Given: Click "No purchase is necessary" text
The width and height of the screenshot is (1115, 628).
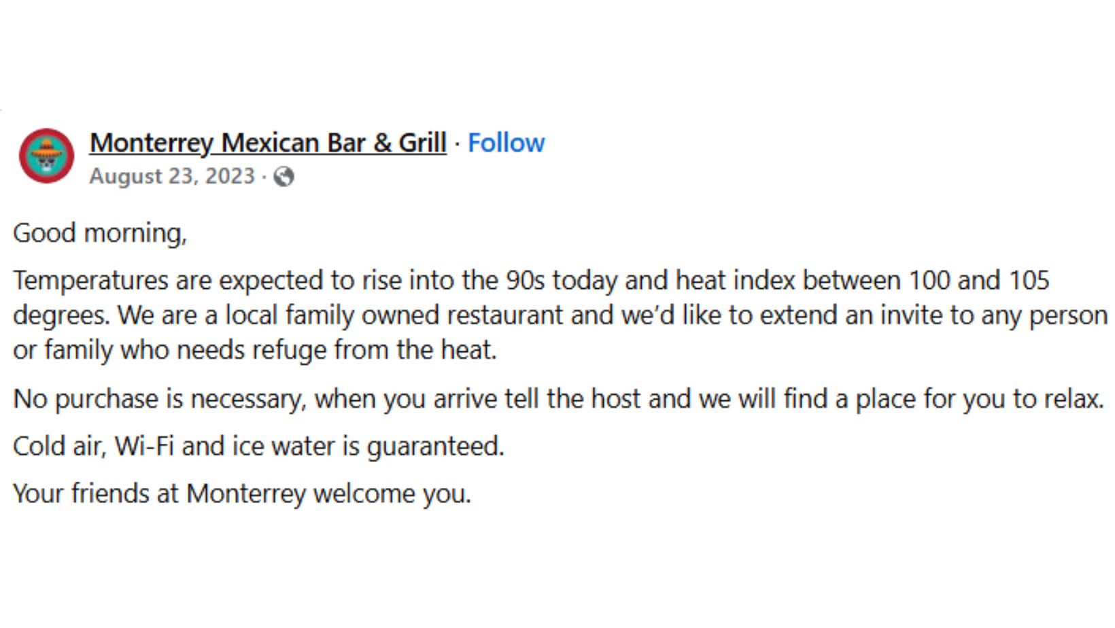Looking at the screenshot, I should pyautogui.click(x=158, y=398).
